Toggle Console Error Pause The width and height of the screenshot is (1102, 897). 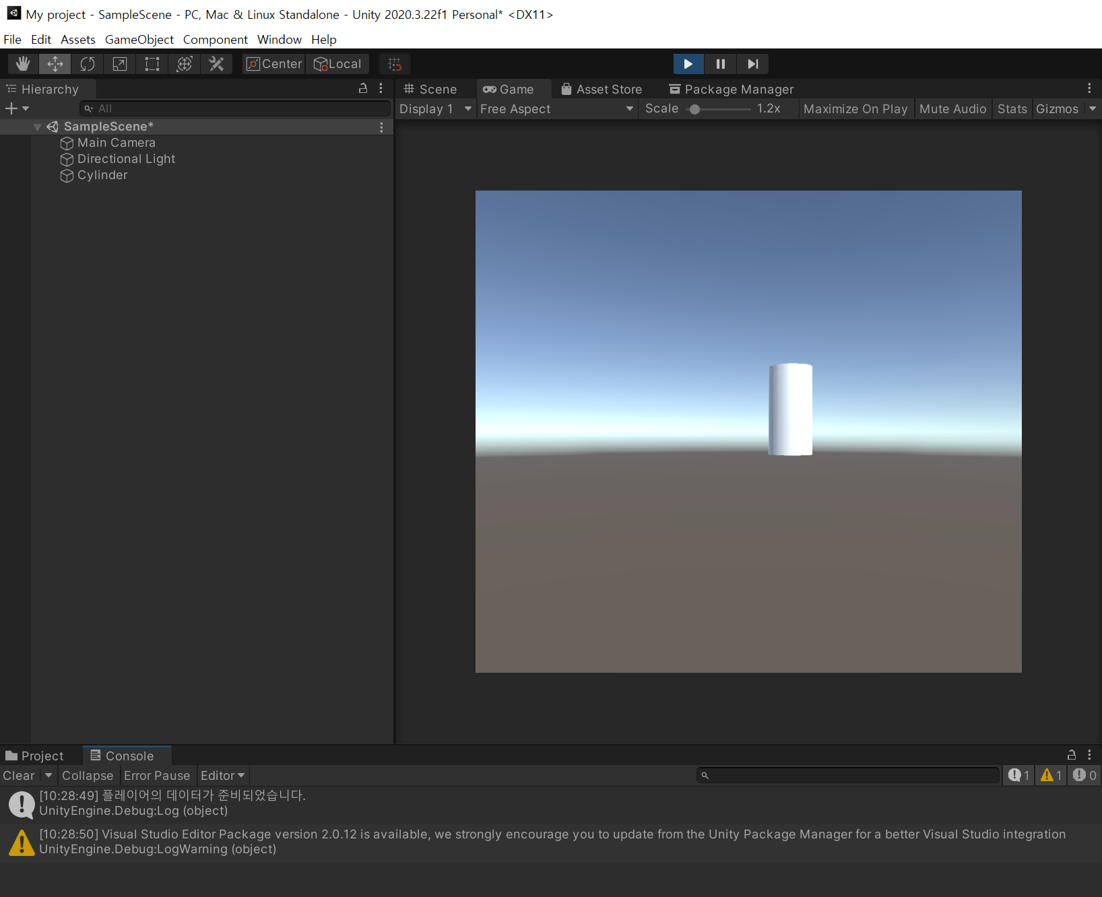point(157,775)
